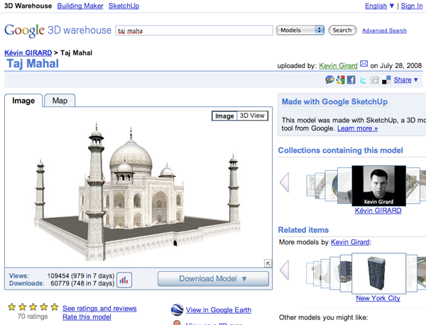The height and width of the screenshot is (325, 426).
Task: Click the Google Talk chat share icon
Action: pyautogui.click(x=329, y=79)
